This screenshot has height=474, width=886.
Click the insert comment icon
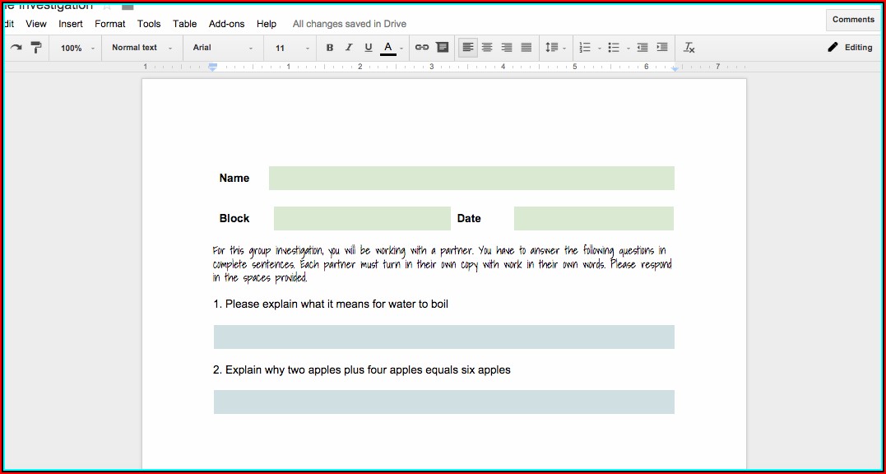(443, 48)
